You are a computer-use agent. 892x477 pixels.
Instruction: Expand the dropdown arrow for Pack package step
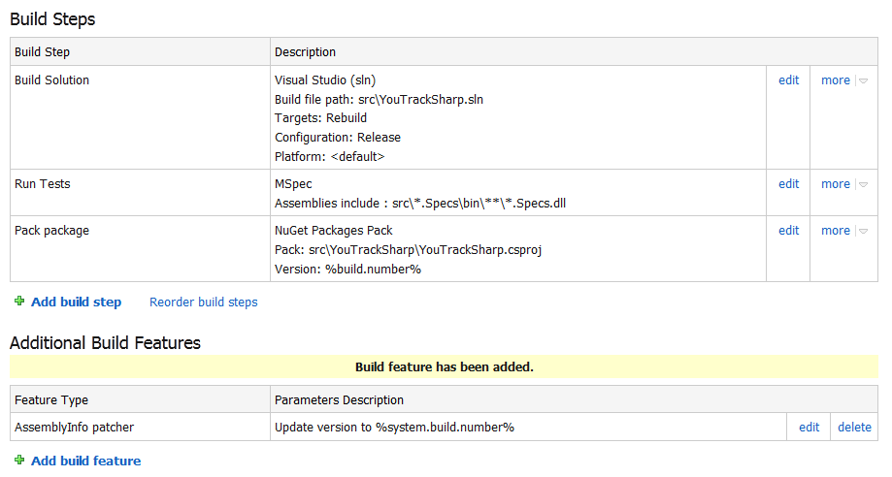(x=863, y=232)
